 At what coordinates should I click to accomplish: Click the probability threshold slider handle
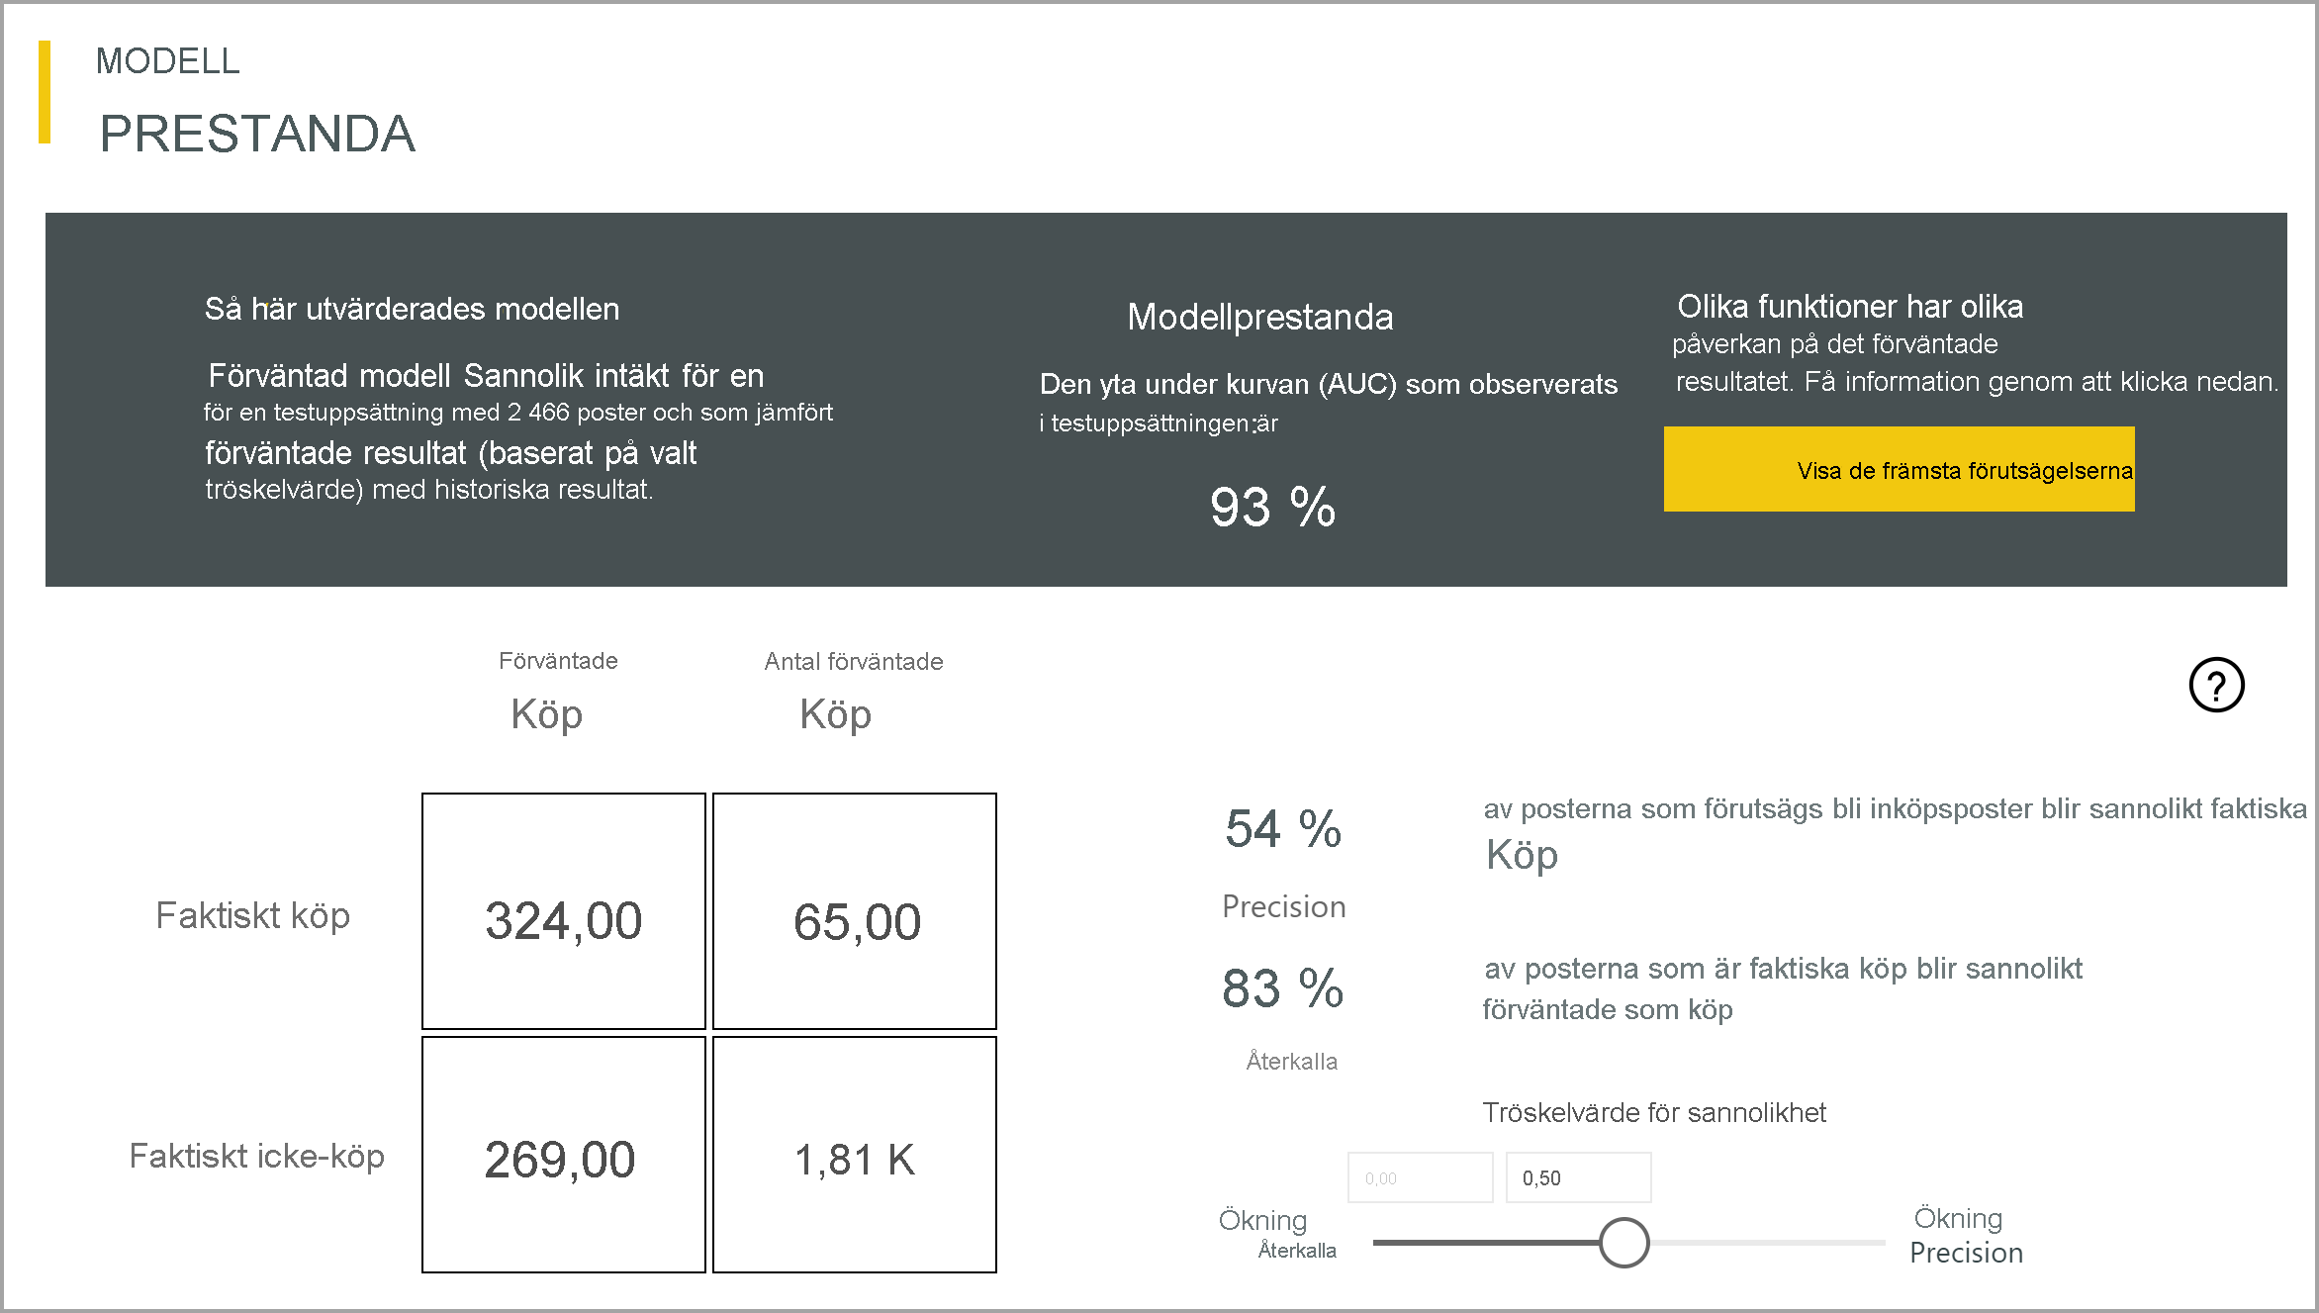click(x=1623, y=1243)
